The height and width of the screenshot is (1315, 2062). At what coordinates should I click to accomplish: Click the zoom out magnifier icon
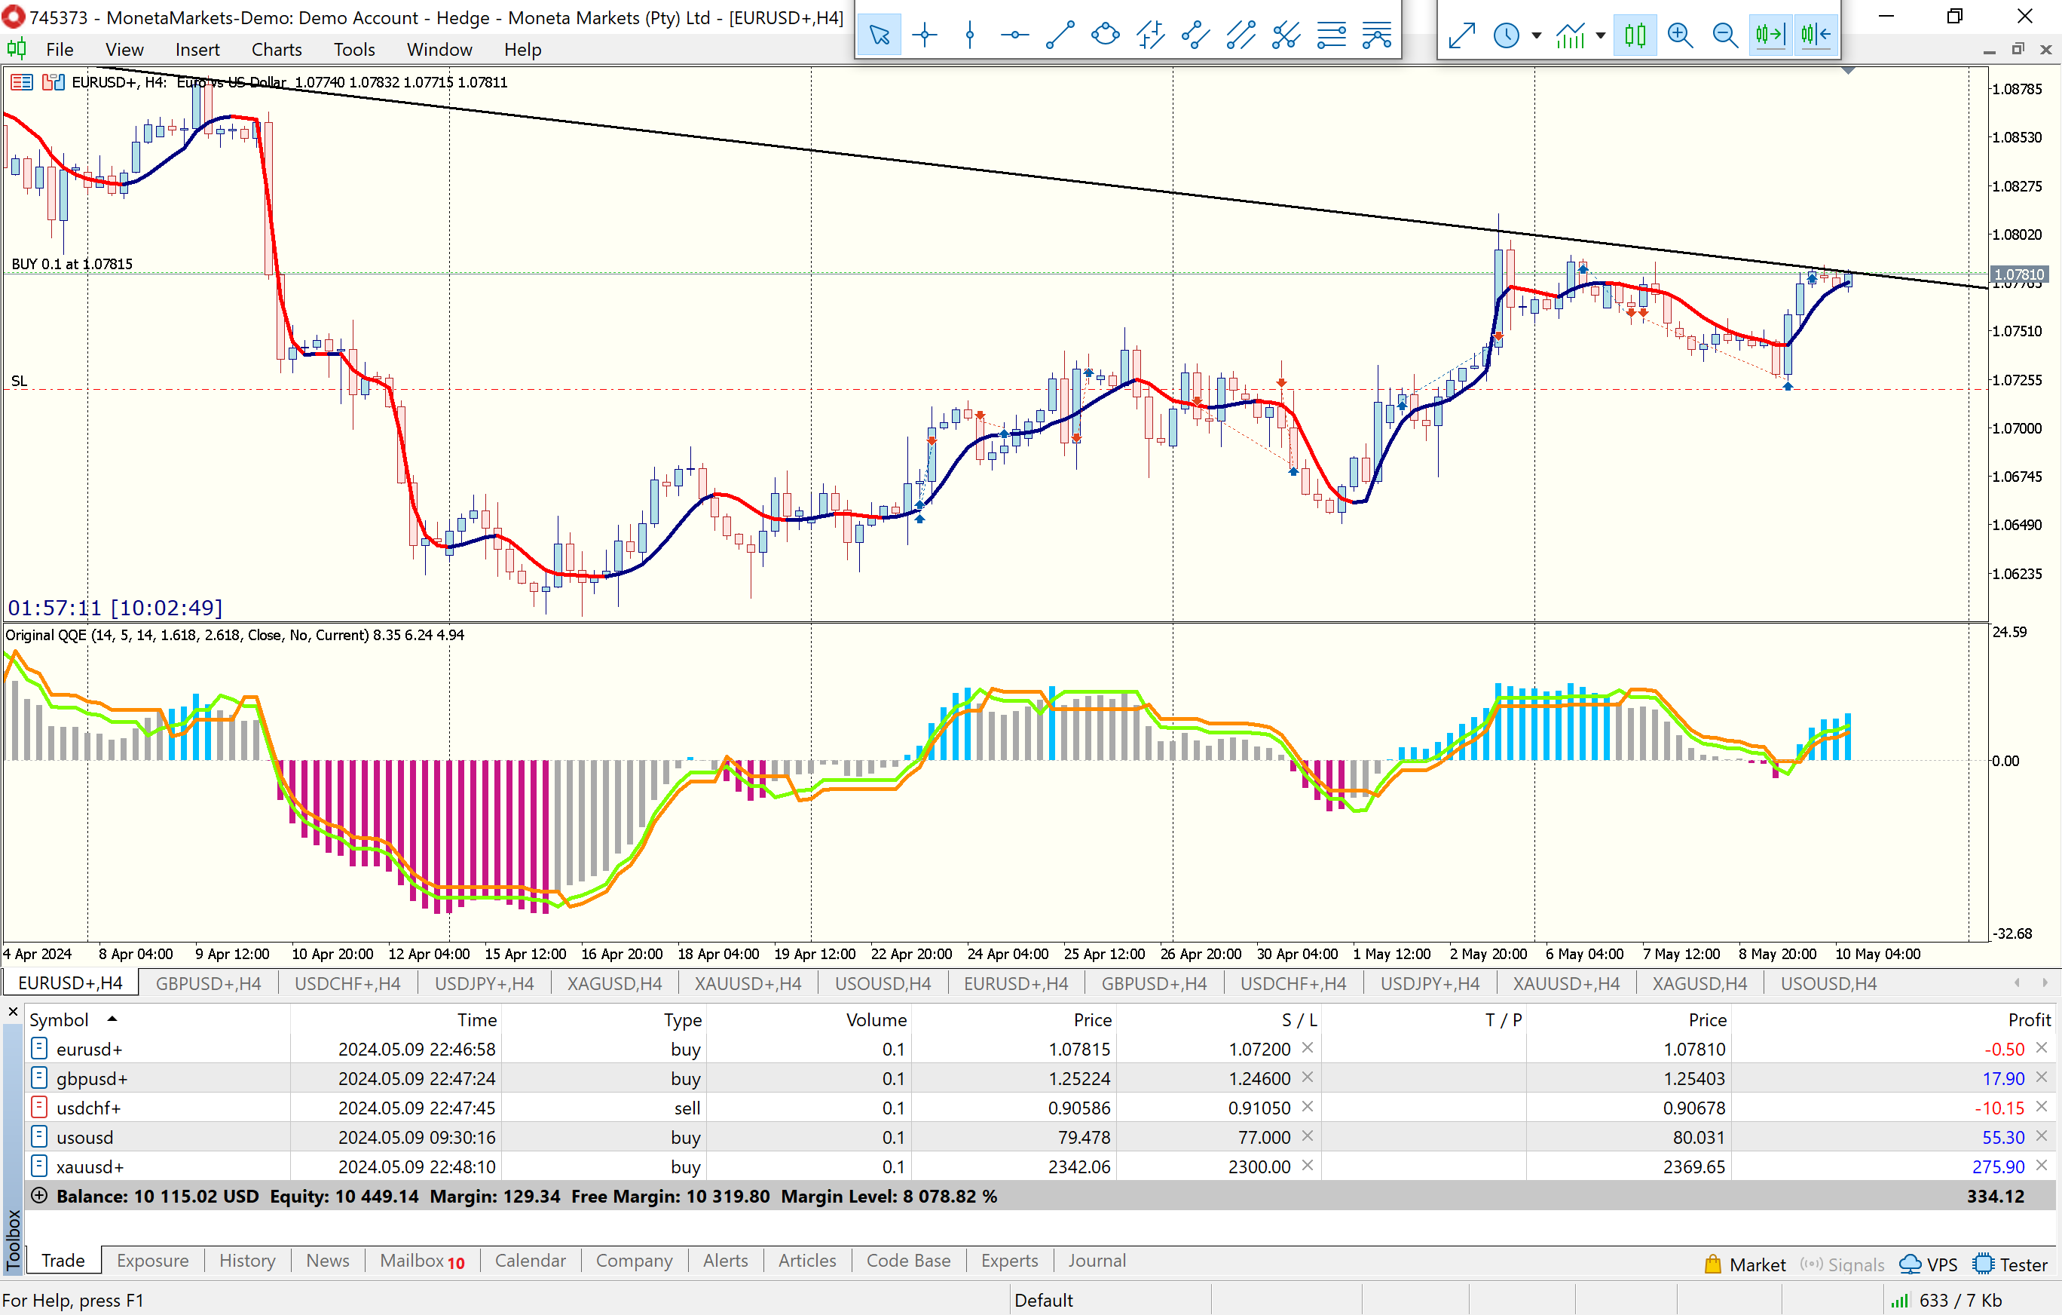[x=1724, y=35]
